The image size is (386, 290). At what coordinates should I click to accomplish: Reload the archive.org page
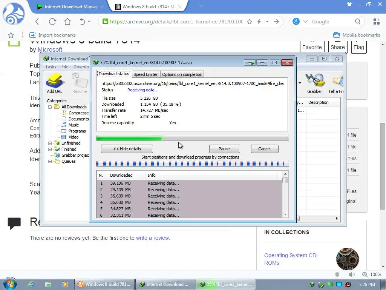pos(52,22)
